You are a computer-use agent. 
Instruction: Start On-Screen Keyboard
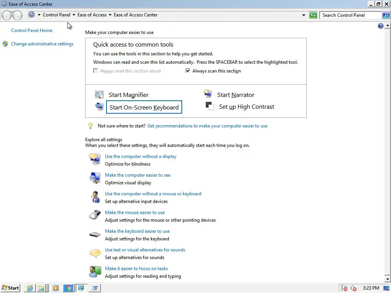144,107
